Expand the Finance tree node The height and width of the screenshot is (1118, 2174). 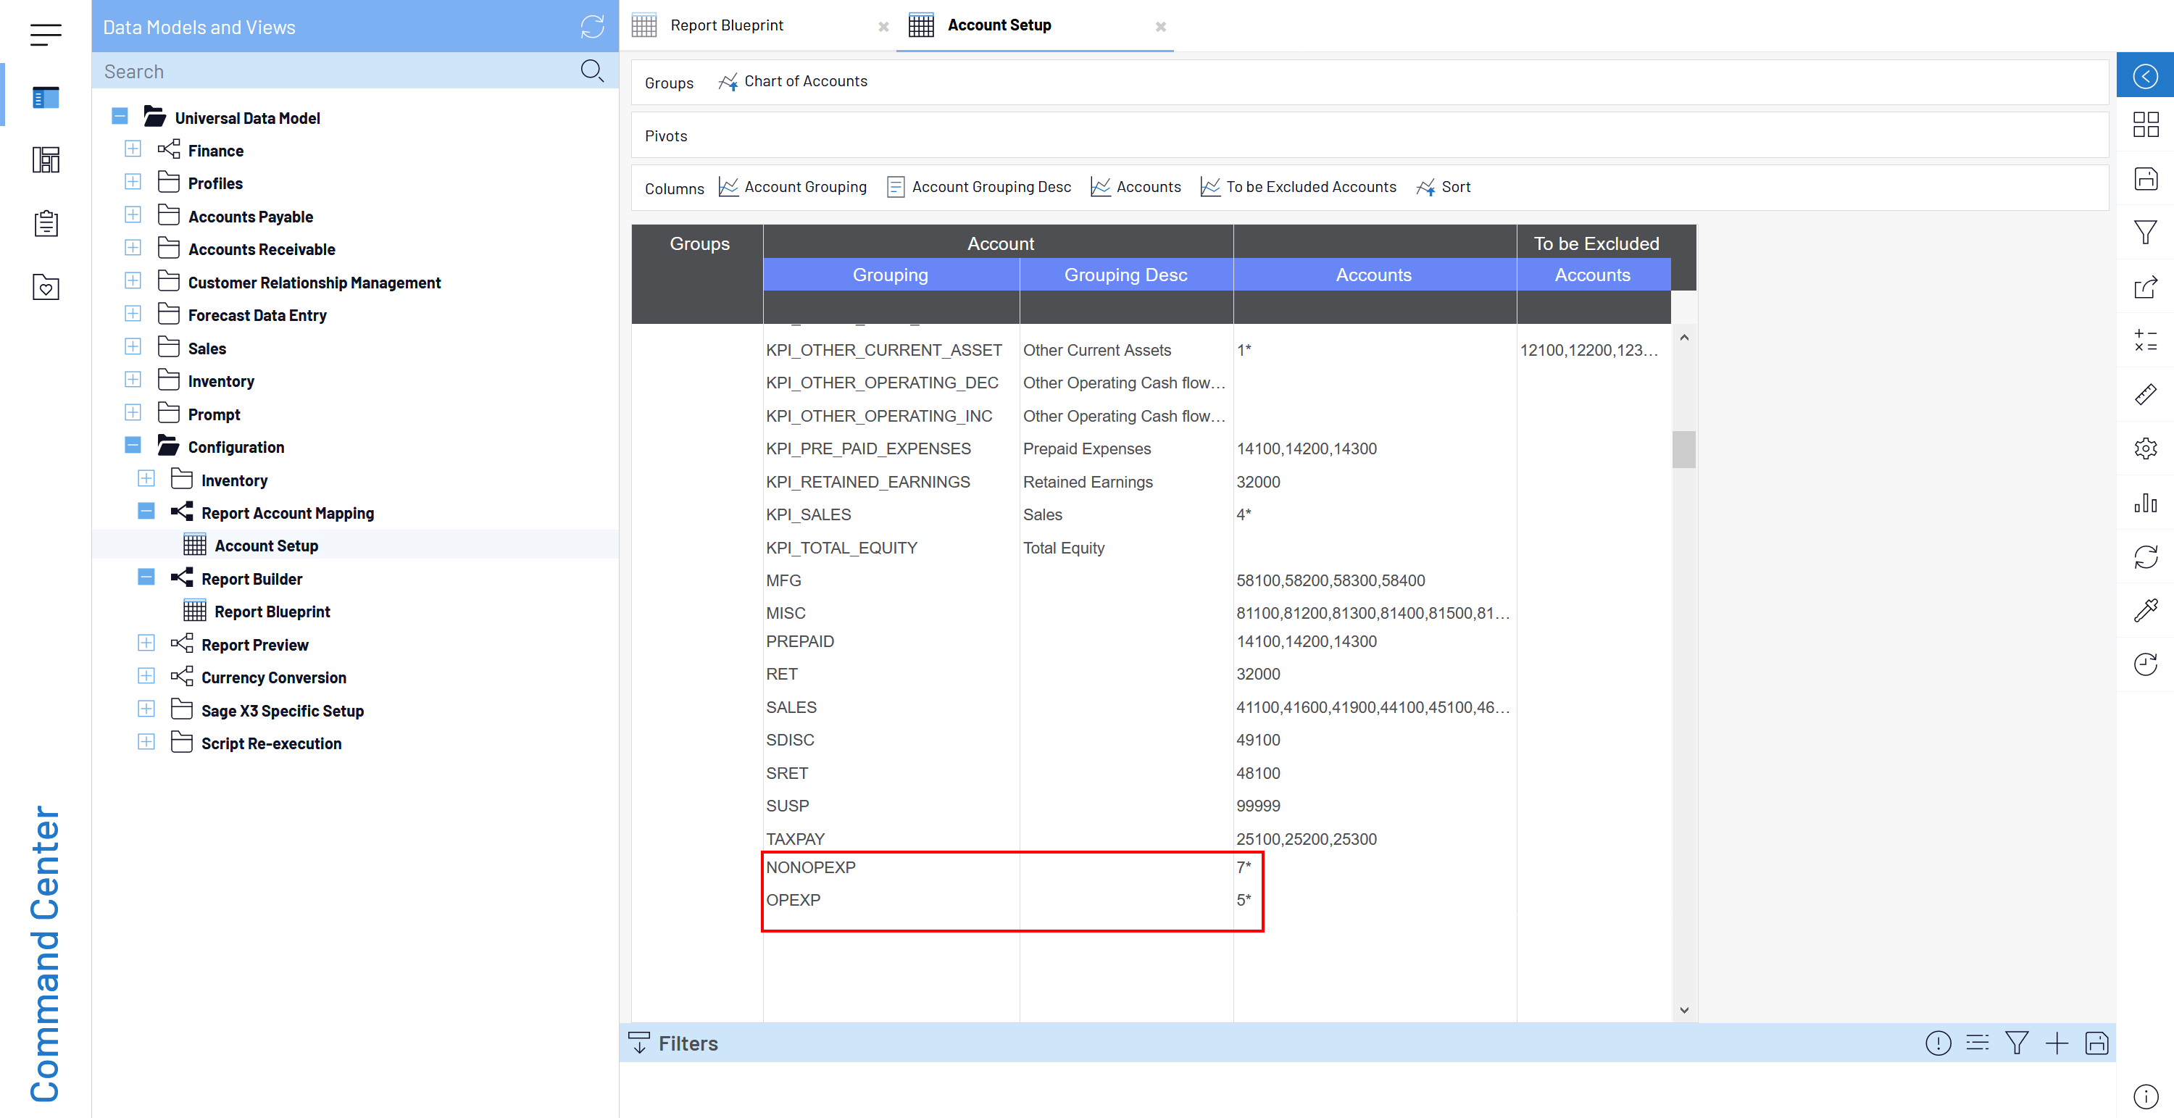tap(133, 149)
